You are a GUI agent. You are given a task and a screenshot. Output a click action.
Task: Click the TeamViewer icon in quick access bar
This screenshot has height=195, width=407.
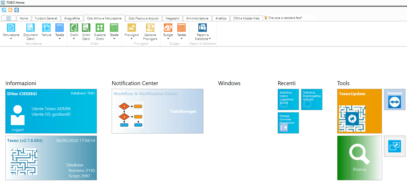[x=17, y=10]
